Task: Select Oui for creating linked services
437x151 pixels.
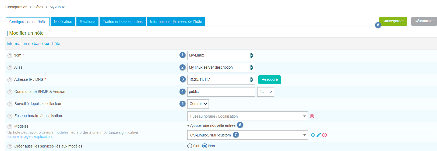Action: 190,146
